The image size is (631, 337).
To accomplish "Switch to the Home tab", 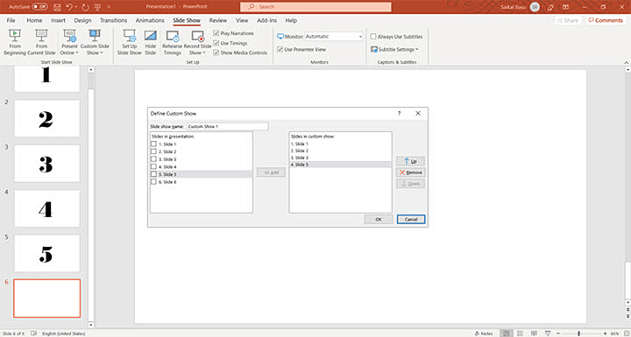I will click(34, 20).
